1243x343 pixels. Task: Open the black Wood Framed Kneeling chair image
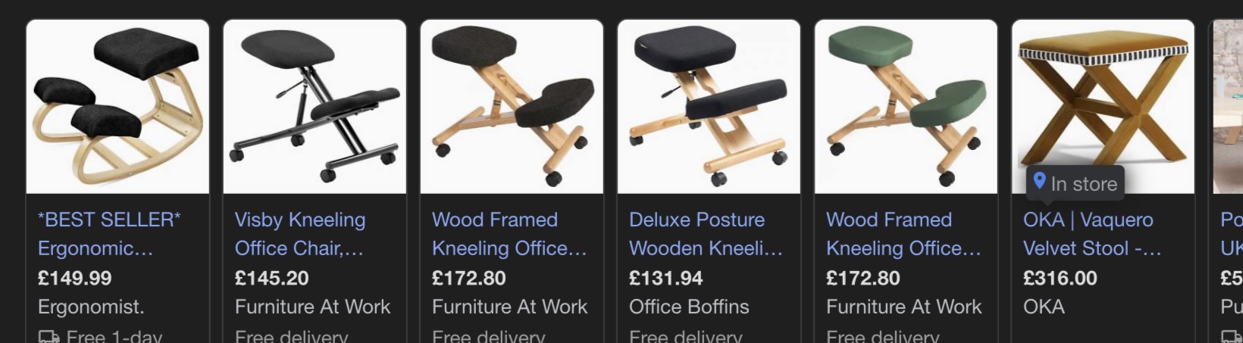[x=512, y=107]
